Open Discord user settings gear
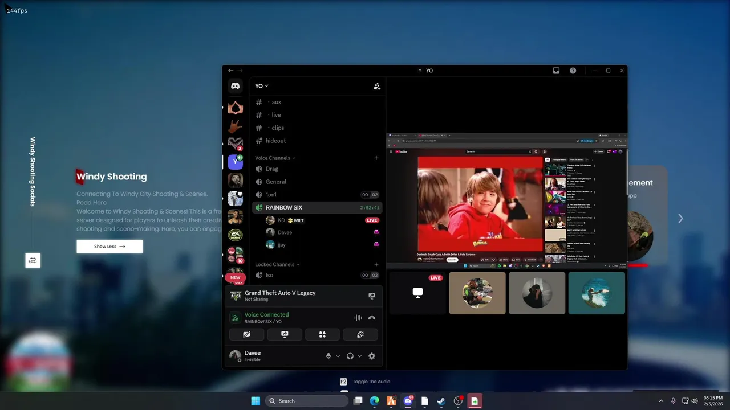The width and height of the screenshot is (730, 410). 372,356
